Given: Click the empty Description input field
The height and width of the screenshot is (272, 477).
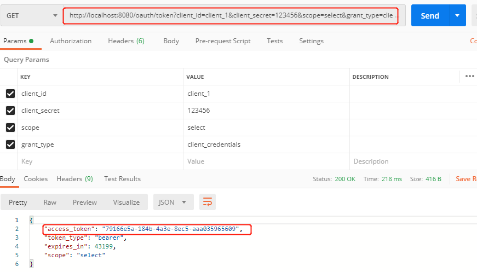Looking at the screenshot, I should click(413, 161).
